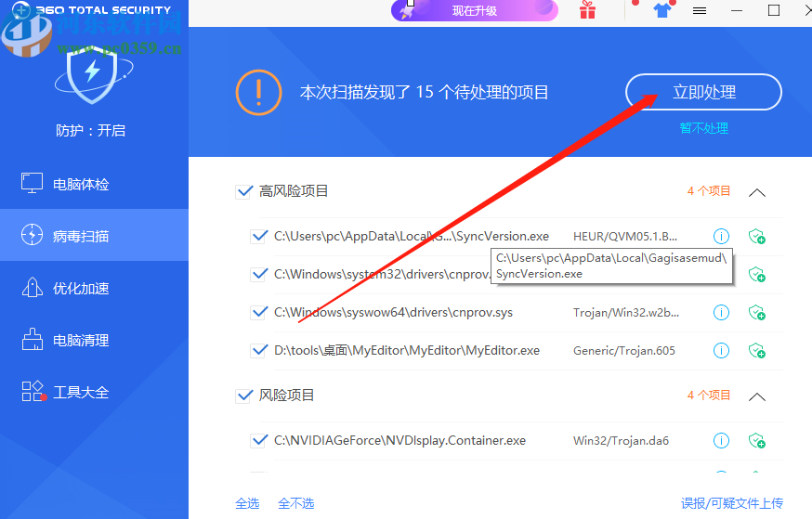Viewport: 812px width, 519px height.
Task: Toggle the 风险项目 group checkbox
Action: pos(244,396)
